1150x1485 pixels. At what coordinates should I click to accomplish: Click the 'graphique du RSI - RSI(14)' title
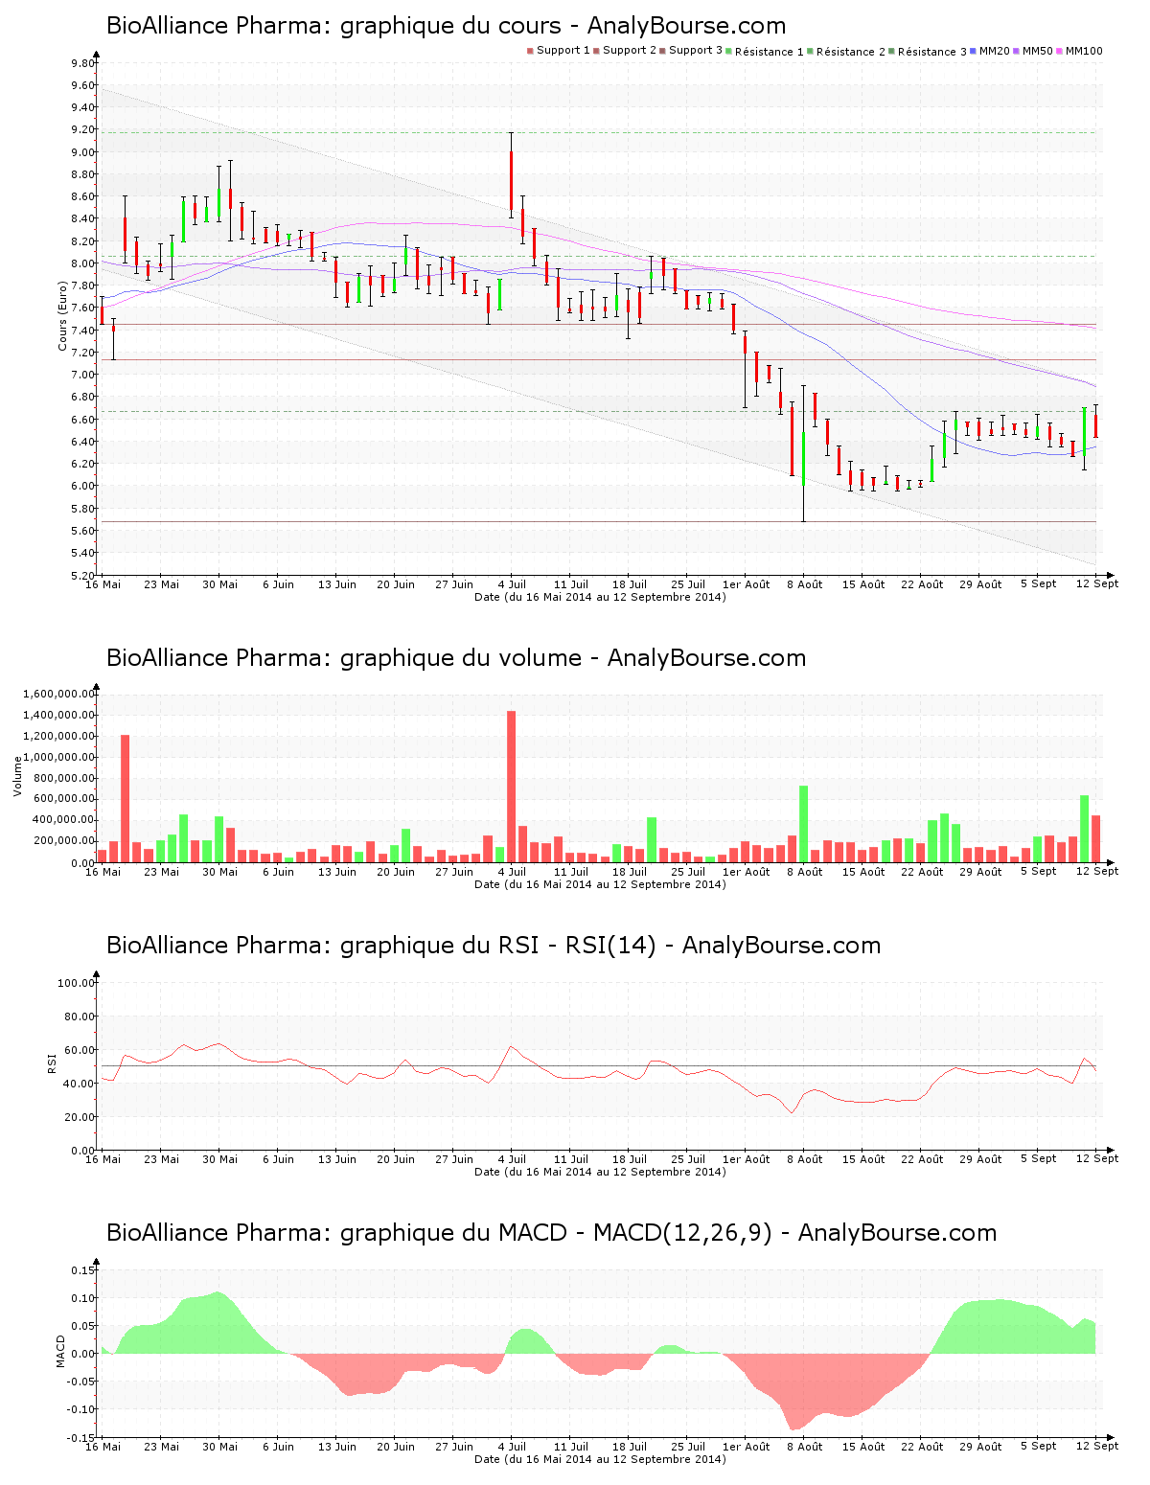click(494, 946)
